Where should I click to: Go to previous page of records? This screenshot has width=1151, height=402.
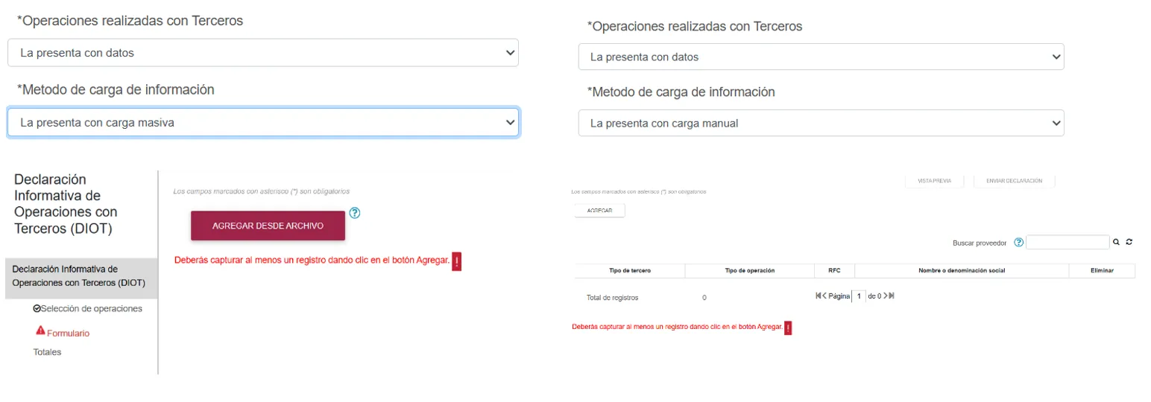[x=824, y=296]
